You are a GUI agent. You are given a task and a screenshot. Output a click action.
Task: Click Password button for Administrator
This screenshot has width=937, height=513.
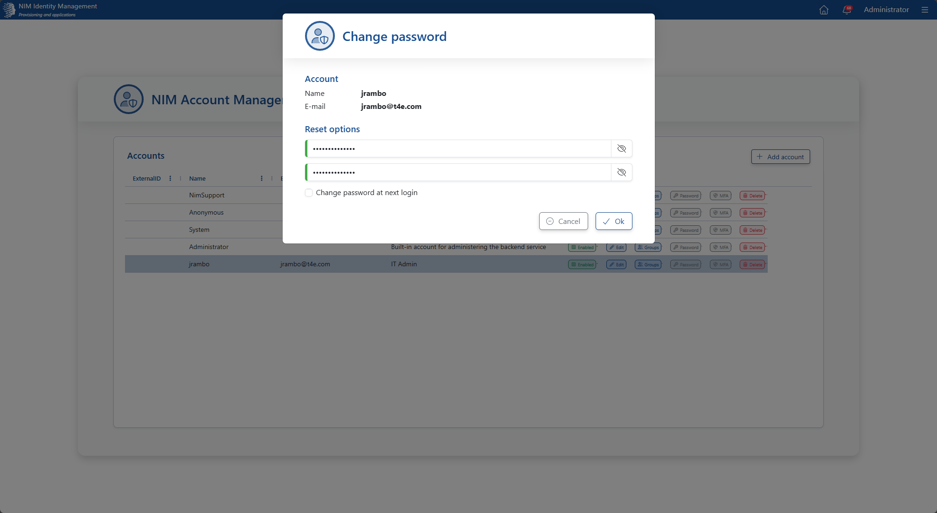[x=686, y=247]
